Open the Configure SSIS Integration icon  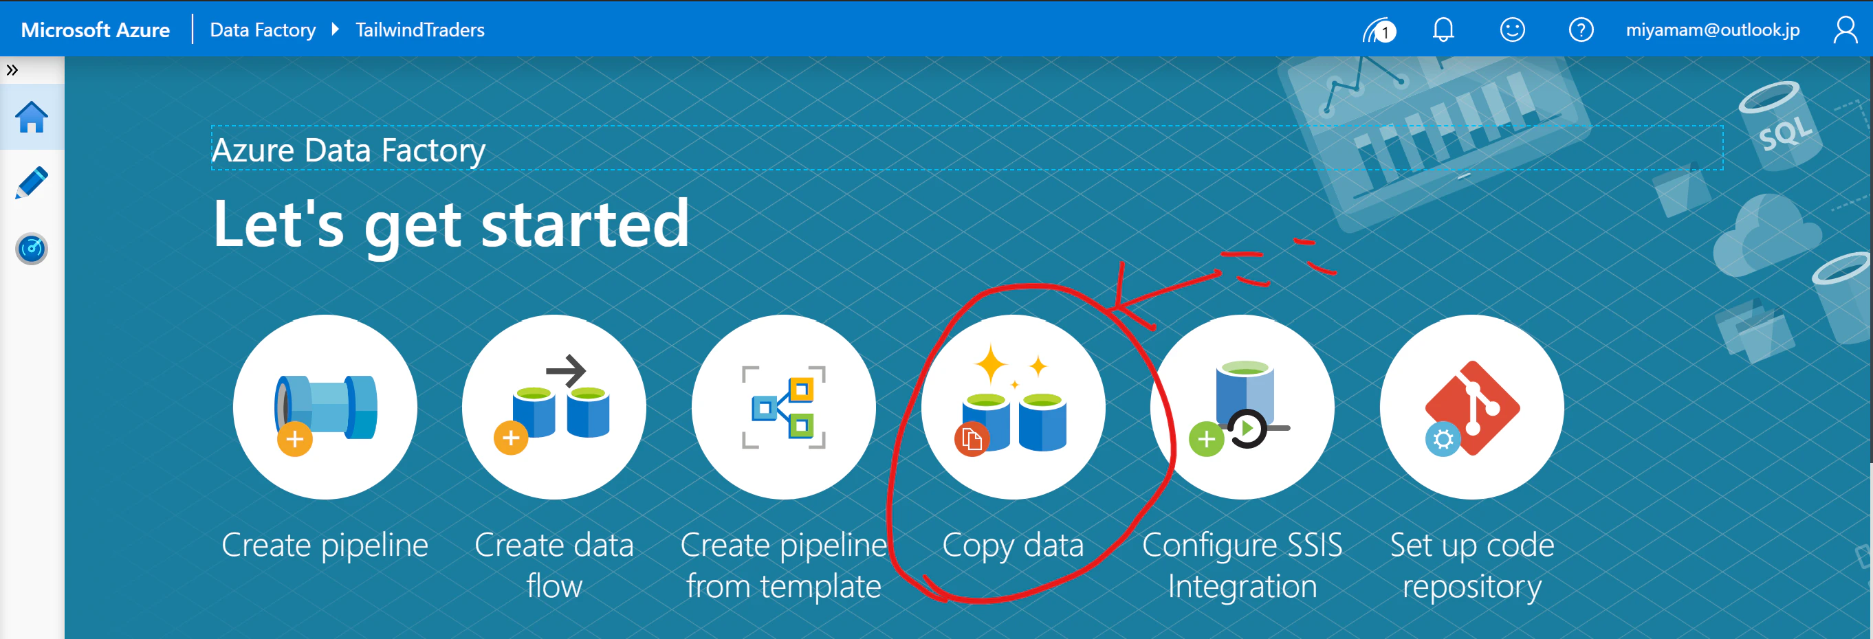(1242, 407)
